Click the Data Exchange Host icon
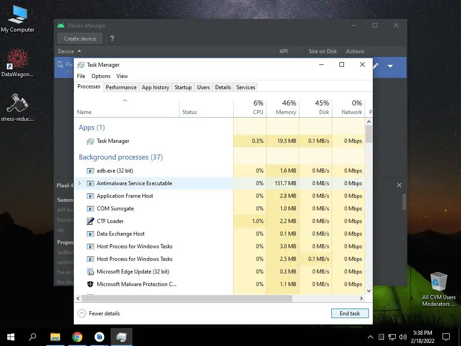Viewport: 461px width, 346px height. click(x=90, y=234)
